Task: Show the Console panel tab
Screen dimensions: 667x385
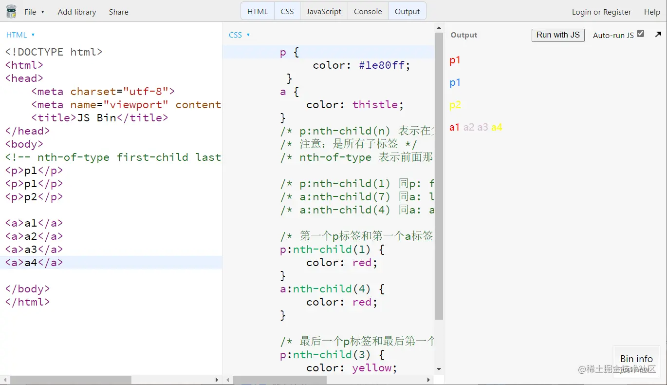Action: coord(368,11)
